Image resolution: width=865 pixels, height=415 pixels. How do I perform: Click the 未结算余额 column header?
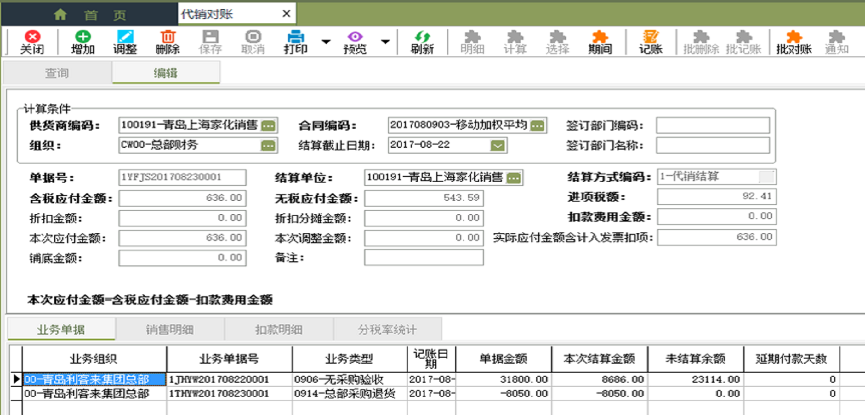tap(695, 359)
